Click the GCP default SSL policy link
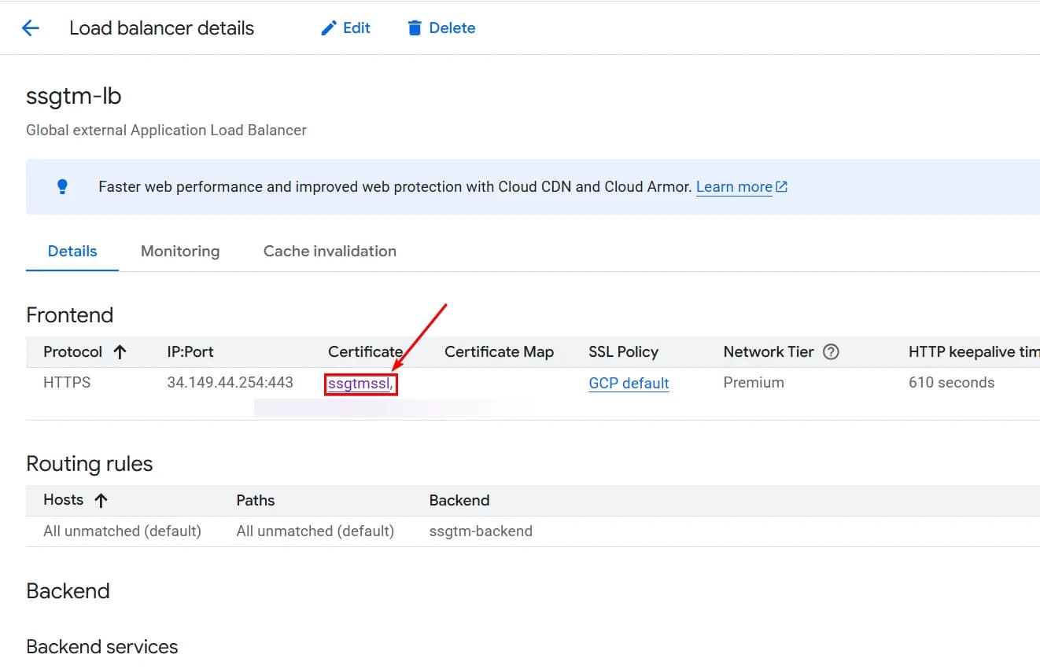 click(x=628, y=383)
